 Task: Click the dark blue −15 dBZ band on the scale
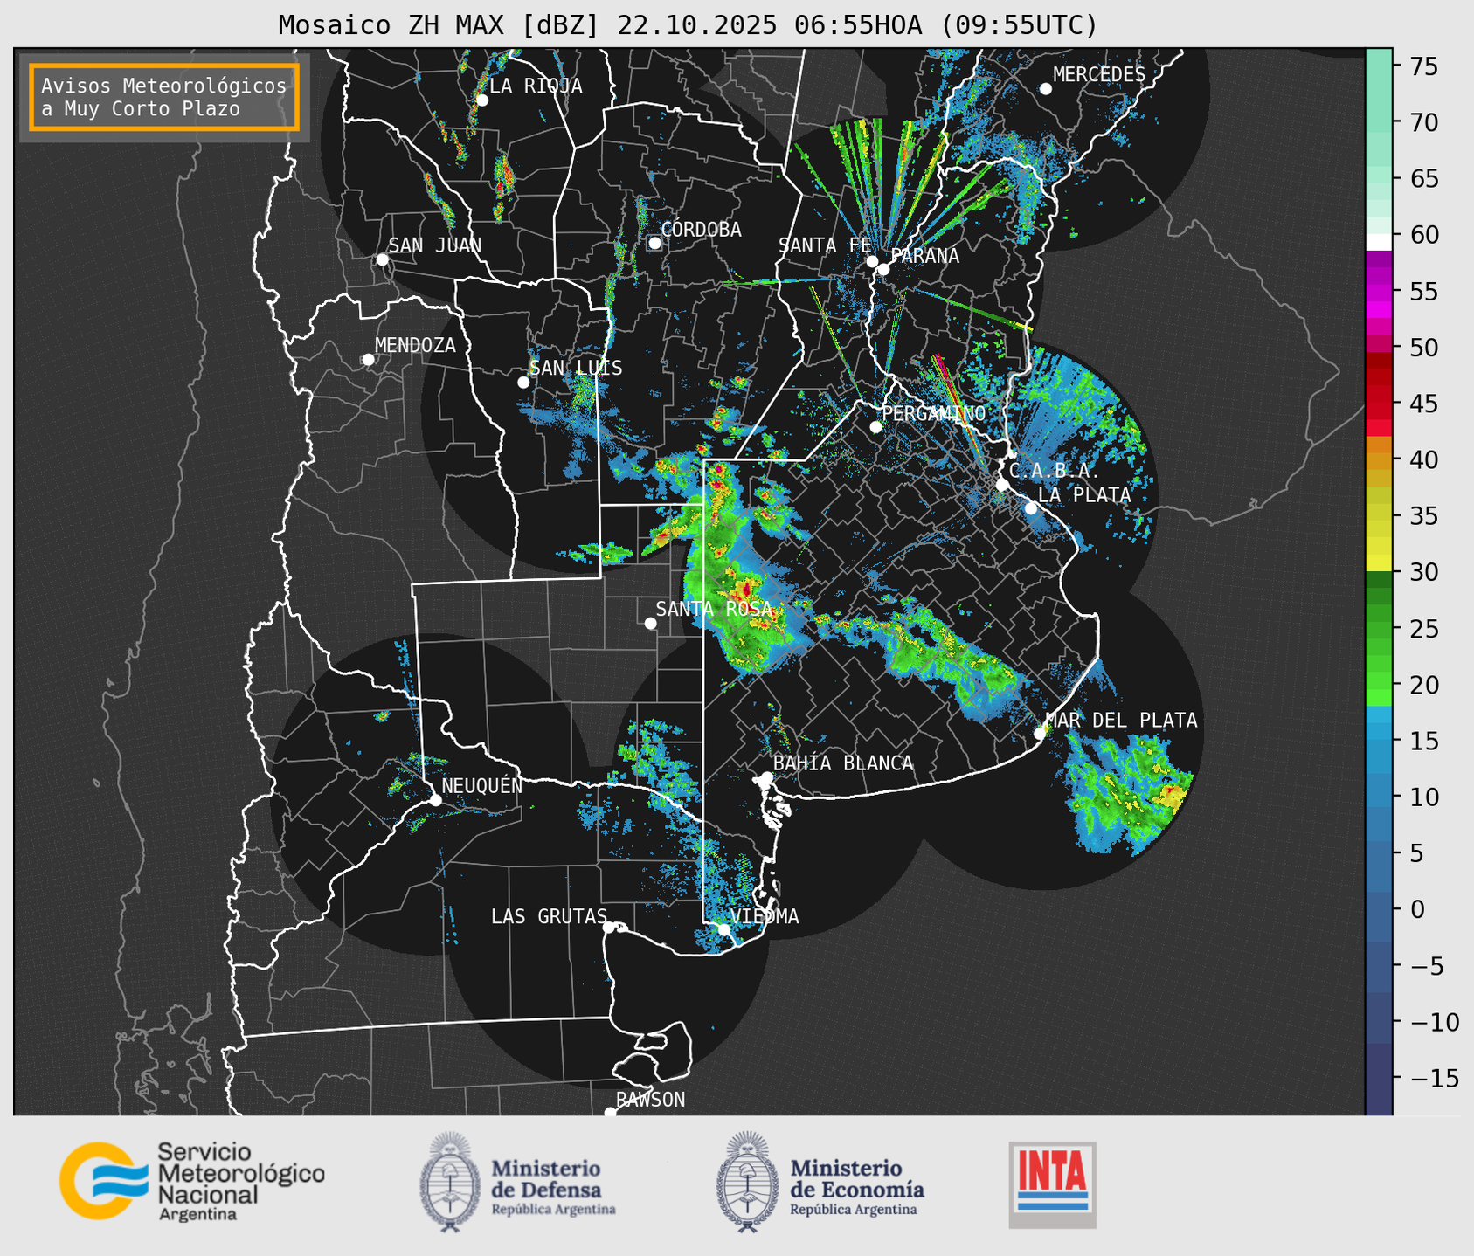(1379, 1079)
